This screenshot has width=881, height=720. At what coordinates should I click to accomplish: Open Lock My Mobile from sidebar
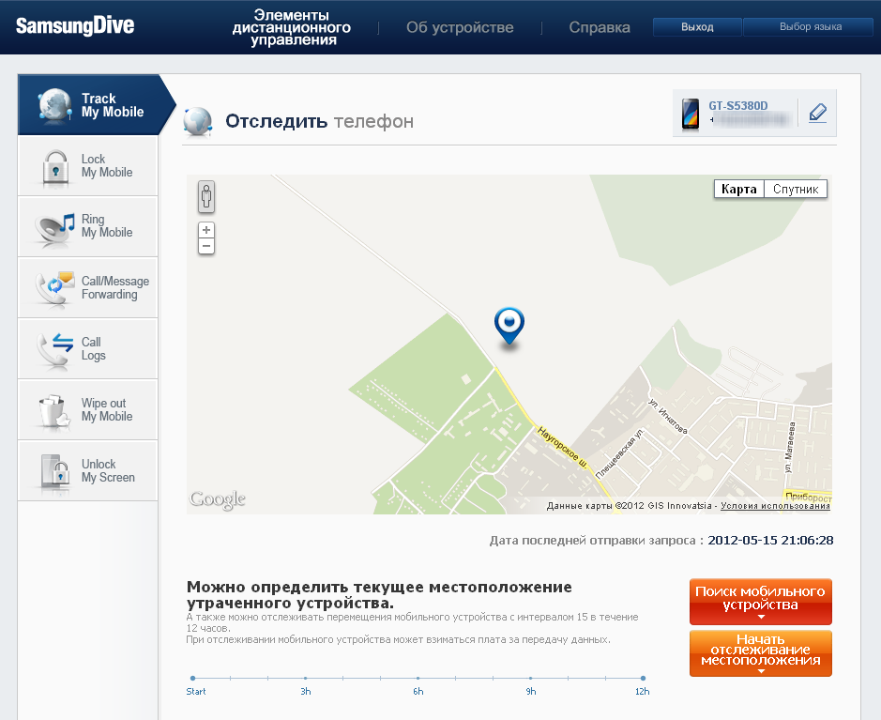(87, 166)
